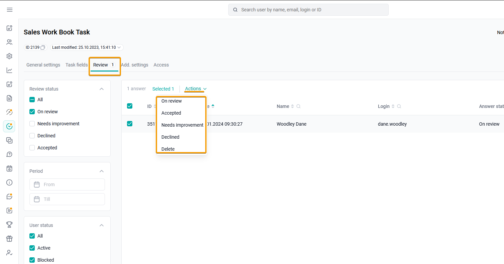Focus the user search field
The image size is (504, 264).
[x=308, y=10]
